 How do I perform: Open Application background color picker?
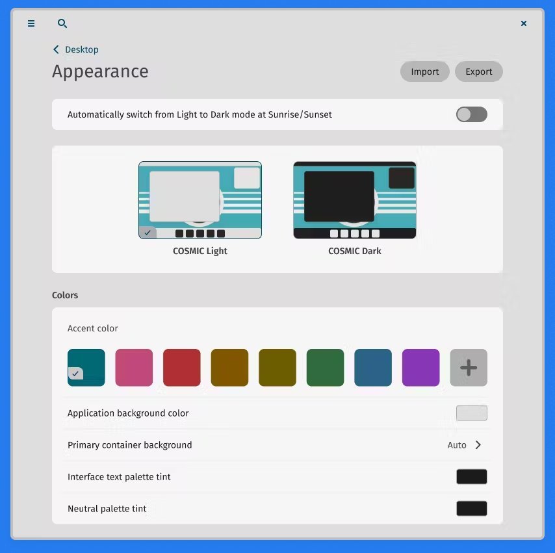471,413
